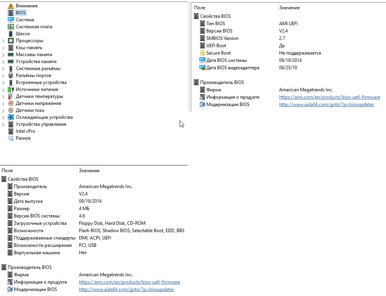This screenshot has width=386, height=296.
Task: Click the slot icon beside Системные разъёмы
Action: click(x=10, y=68)
